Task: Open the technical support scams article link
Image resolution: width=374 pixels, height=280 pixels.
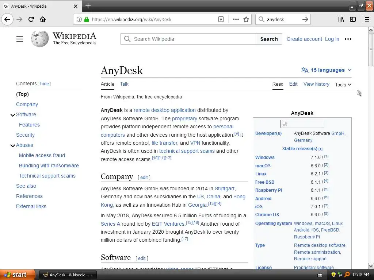Action: pos(187,151)
